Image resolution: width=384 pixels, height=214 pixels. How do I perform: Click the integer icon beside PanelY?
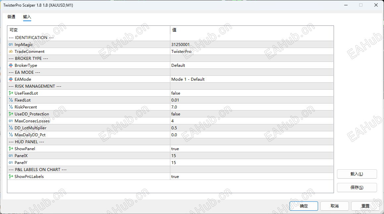(x=11, y=162)
